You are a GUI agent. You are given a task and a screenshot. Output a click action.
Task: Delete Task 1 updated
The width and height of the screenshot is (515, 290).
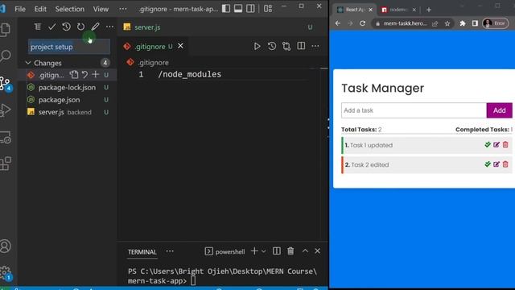(x=505, y=145)
